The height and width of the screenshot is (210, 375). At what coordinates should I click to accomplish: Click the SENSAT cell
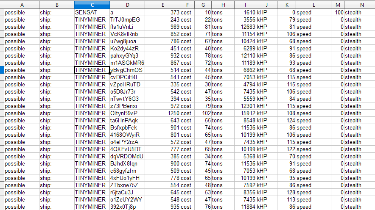coord(92,12)
